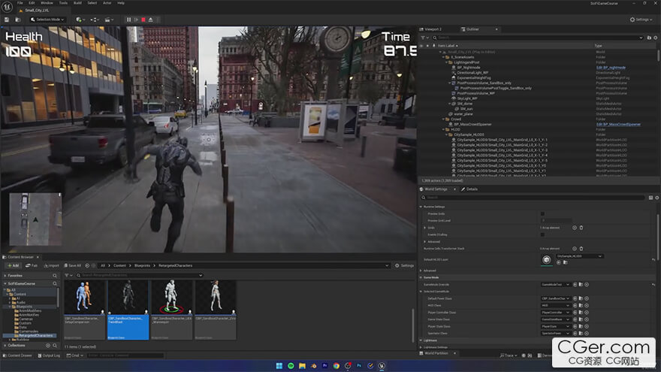Open the Content Browser Settings
Viewport: 661px width, 372px height.
point(404,265)
